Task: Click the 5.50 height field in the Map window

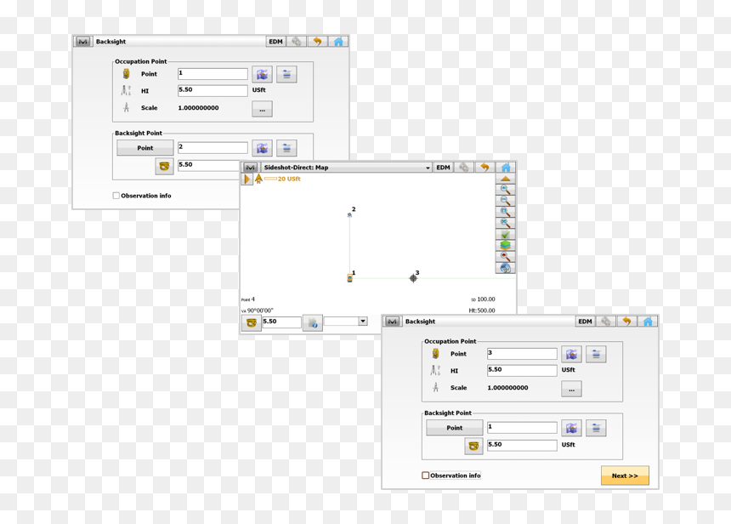Action: coord(281,322)
